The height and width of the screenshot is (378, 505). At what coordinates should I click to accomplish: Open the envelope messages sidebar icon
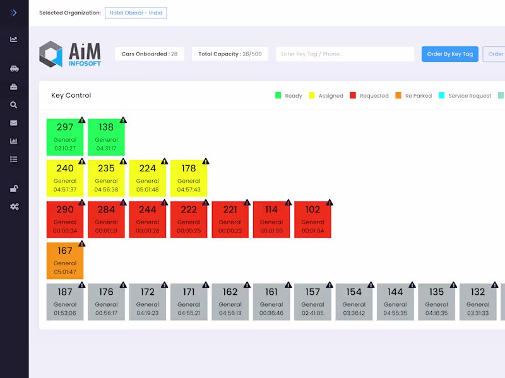pos(13,123)
